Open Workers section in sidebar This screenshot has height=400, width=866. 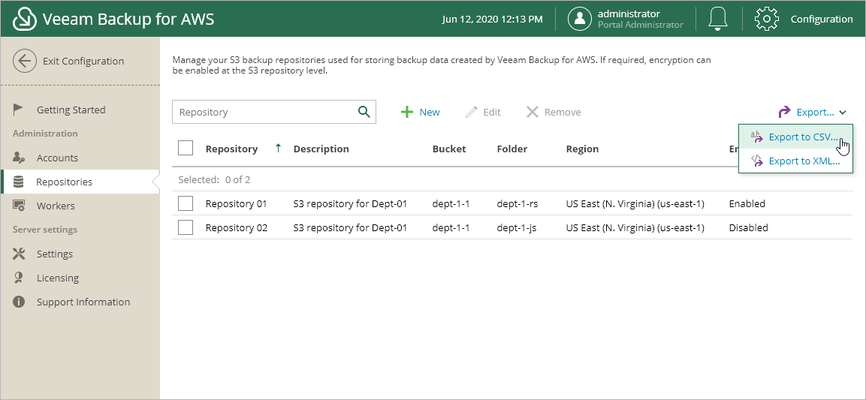pyautogui.click(x=56, y=206)
